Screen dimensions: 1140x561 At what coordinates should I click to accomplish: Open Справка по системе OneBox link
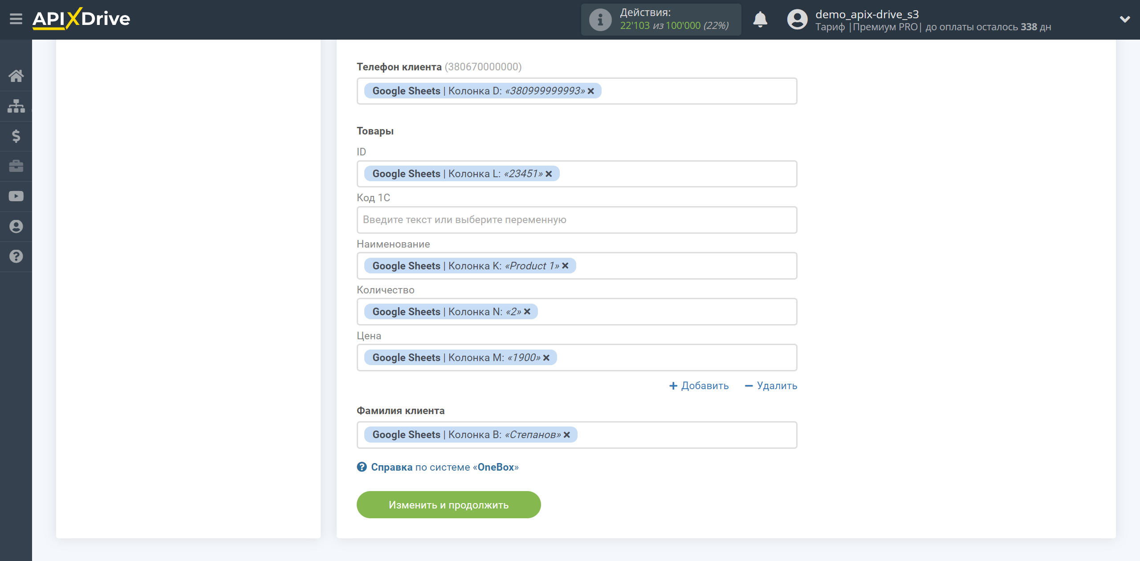click(x=444, y=467)
